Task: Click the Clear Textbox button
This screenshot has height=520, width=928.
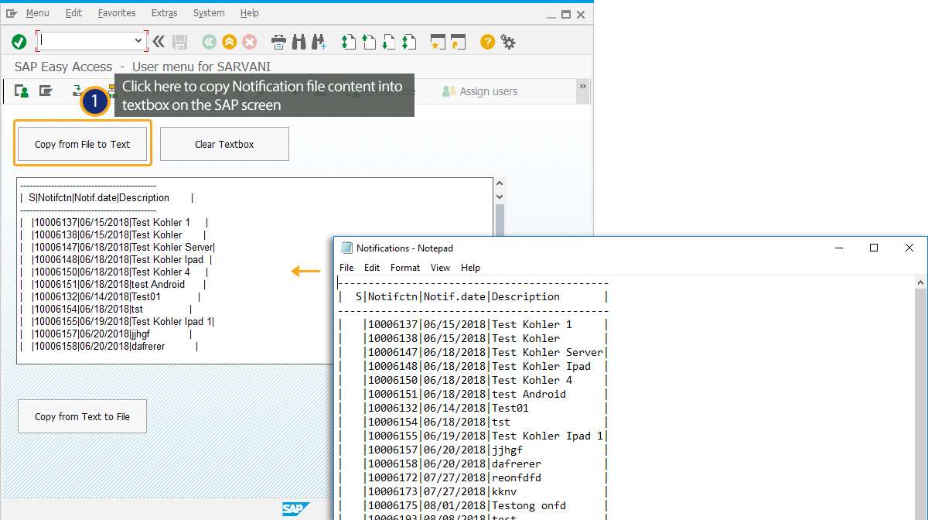Action: (224, 144)
